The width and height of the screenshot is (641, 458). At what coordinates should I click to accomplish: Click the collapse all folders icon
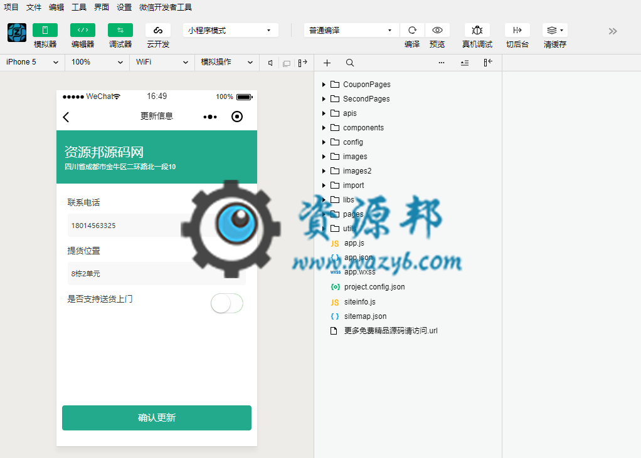tap(465, 63)
